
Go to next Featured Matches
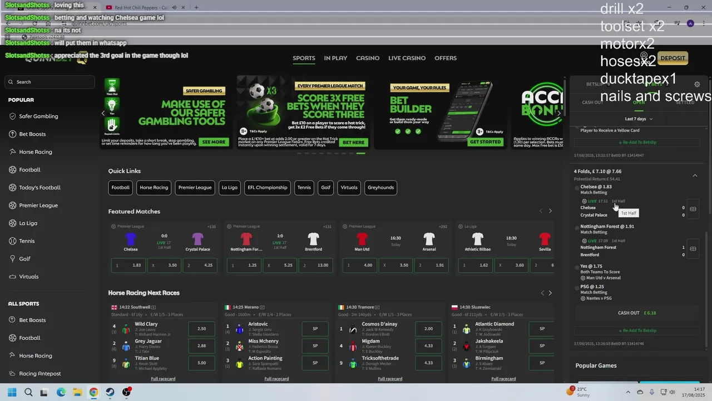pos(550,211)
